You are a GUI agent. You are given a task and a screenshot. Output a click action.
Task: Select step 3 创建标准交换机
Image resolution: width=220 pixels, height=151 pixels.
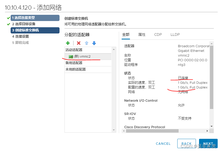tap(35, 30)
